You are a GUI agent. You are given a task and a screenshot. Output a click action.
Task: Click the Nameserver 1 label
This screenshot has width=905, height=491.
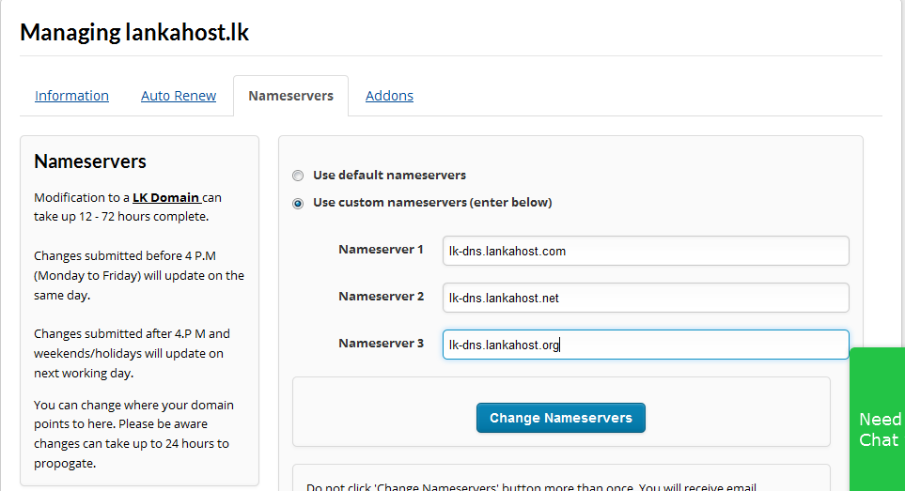[381, 250]
